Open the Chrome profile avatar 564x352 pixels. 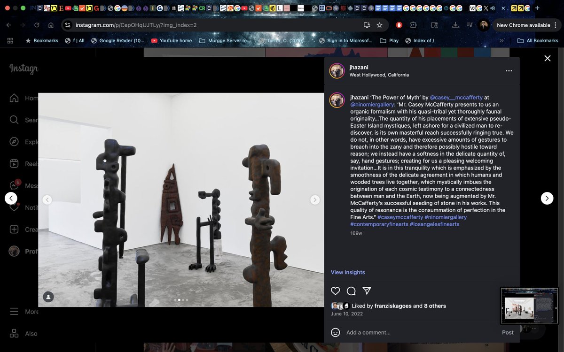pos(483,25)
